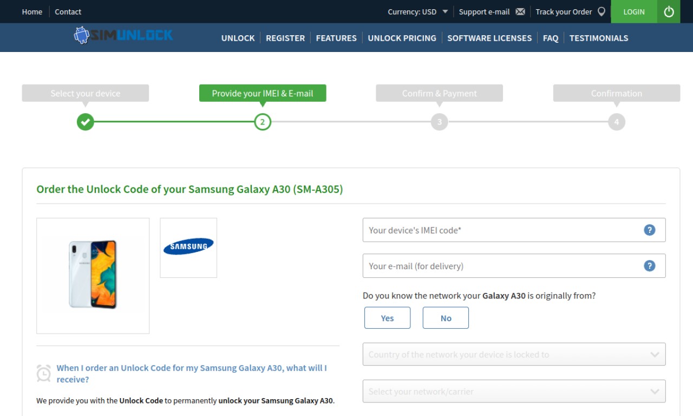
Task: Click the Support e-mail link
Action: [x=484, y=11]
